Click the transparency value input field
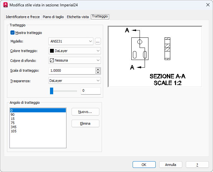This screenshot has height=172, width=213. 91,91
